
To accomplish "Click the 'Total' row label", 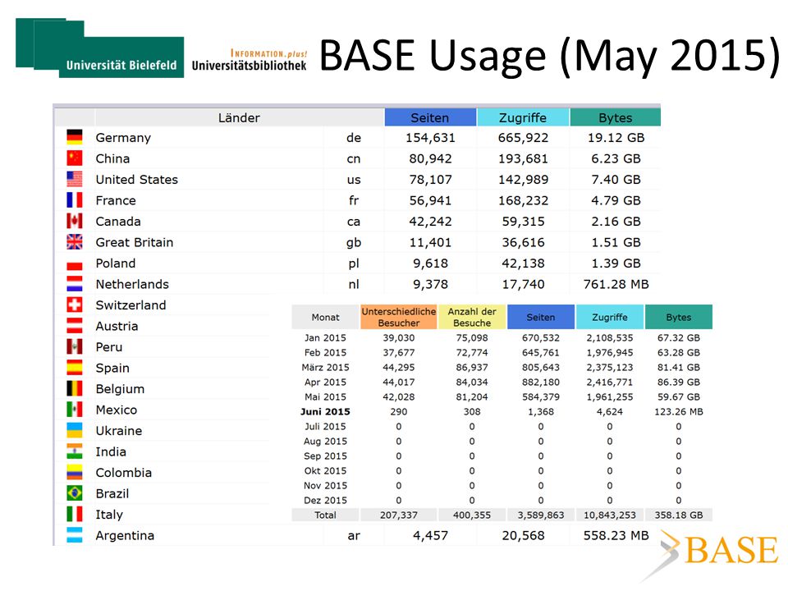I will (325, 515).
